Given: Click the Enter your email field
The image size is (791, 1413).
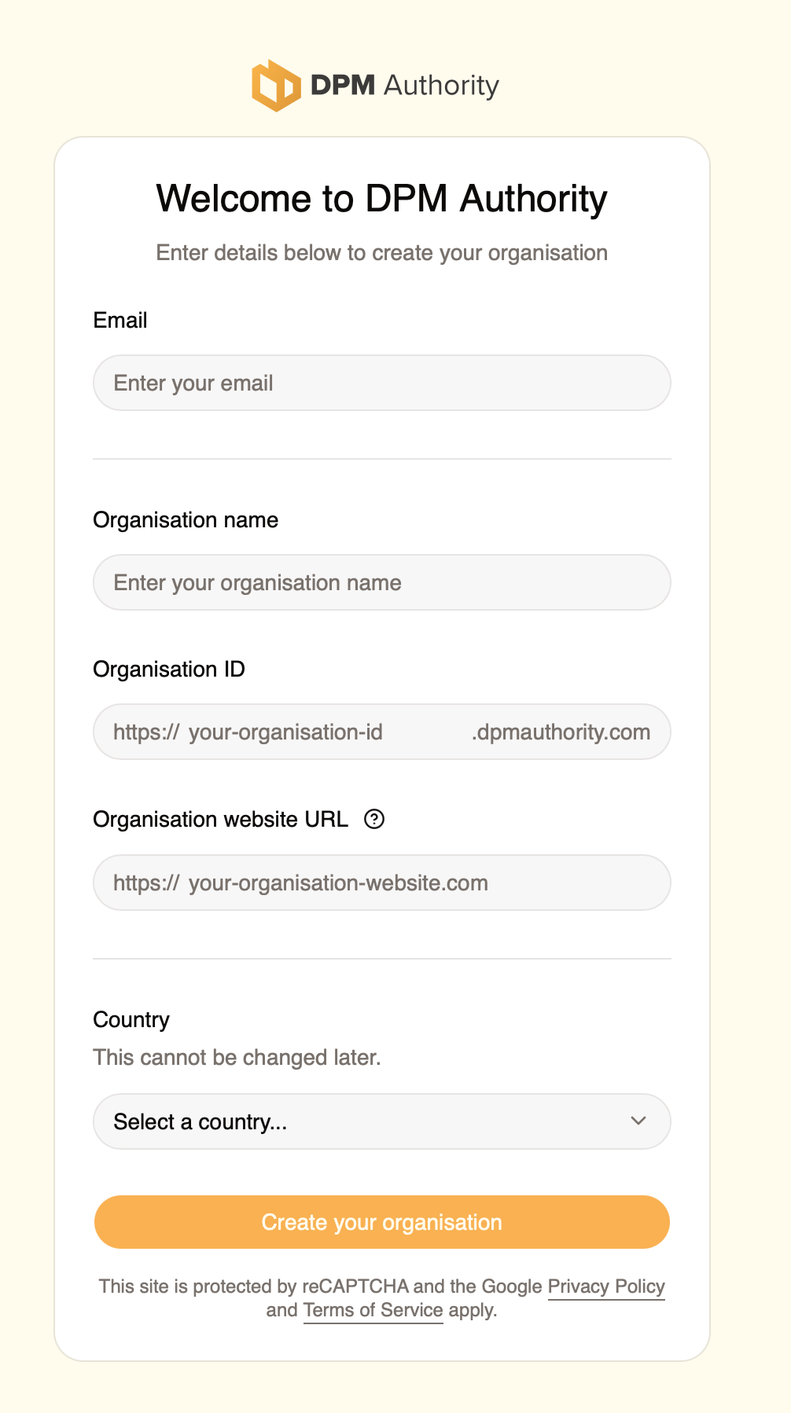Looking at the screenshot, I should [381, 383].
